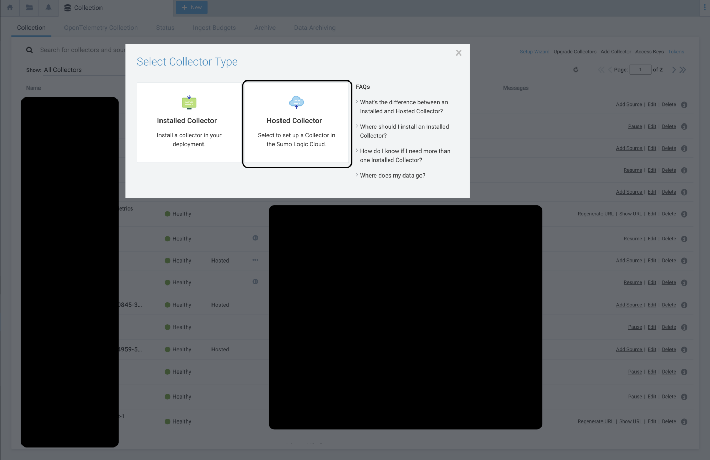Go to next page arrow
The height and width of the screenshot is (460, 710).
(x=674, y=70)
